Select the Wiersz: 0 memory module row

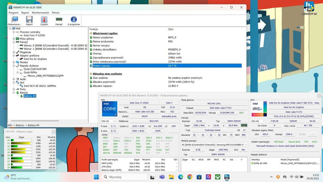pyautogui.click(x=56, y=46)
